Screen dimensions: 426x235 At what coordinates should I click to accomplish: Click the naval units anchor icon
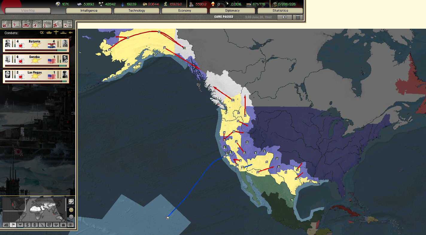[47, 24]
